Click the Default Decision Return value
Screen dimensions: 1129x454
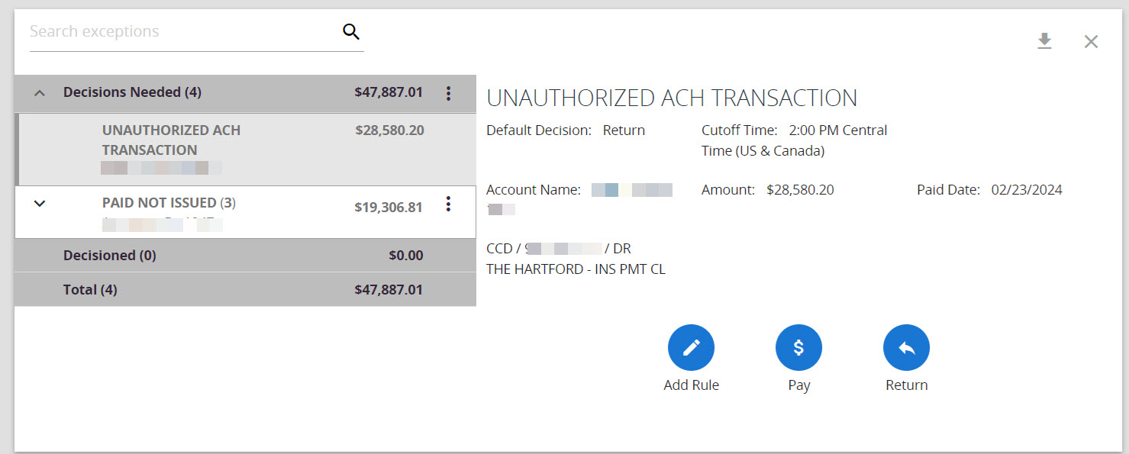[624, 130]
